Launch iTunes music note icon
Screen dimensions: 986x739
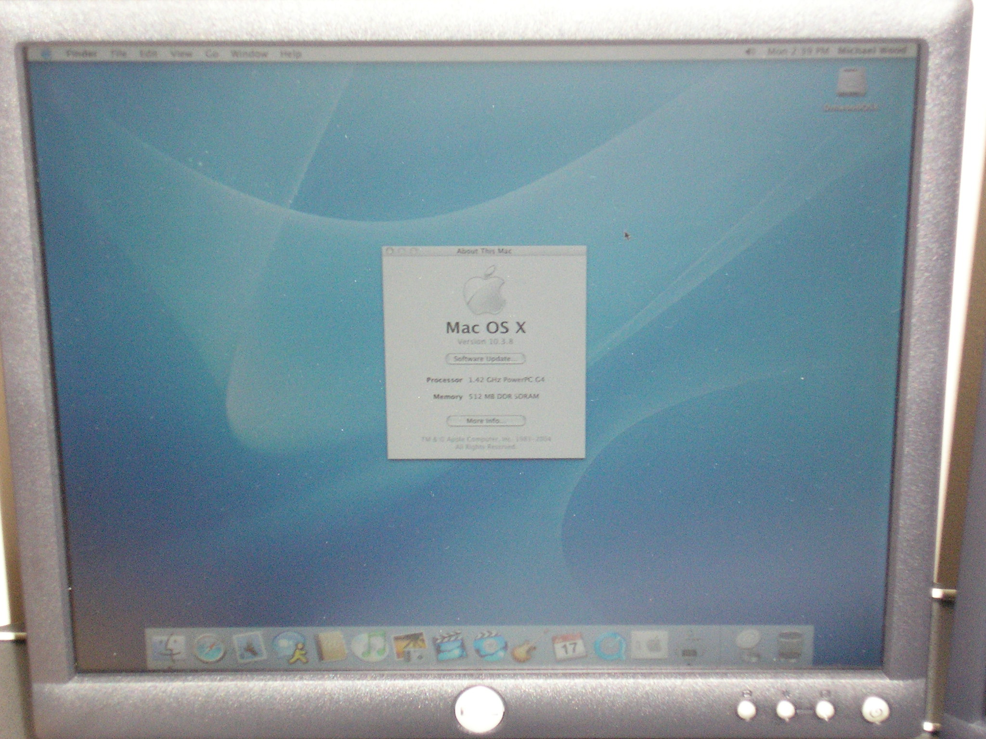point(370,646)
